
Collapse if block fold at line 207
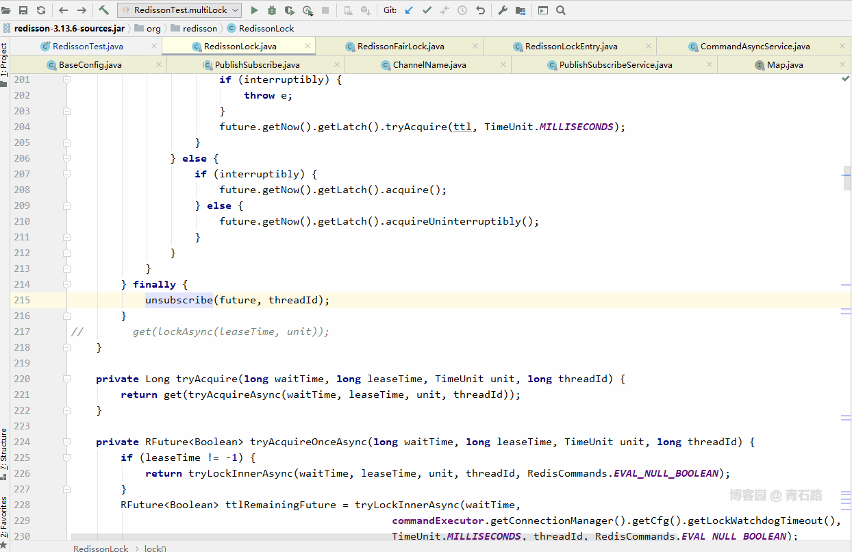[x=67, y=174]
